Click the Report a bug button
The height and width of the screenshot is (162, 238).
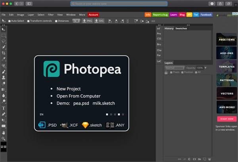(160, 15)
